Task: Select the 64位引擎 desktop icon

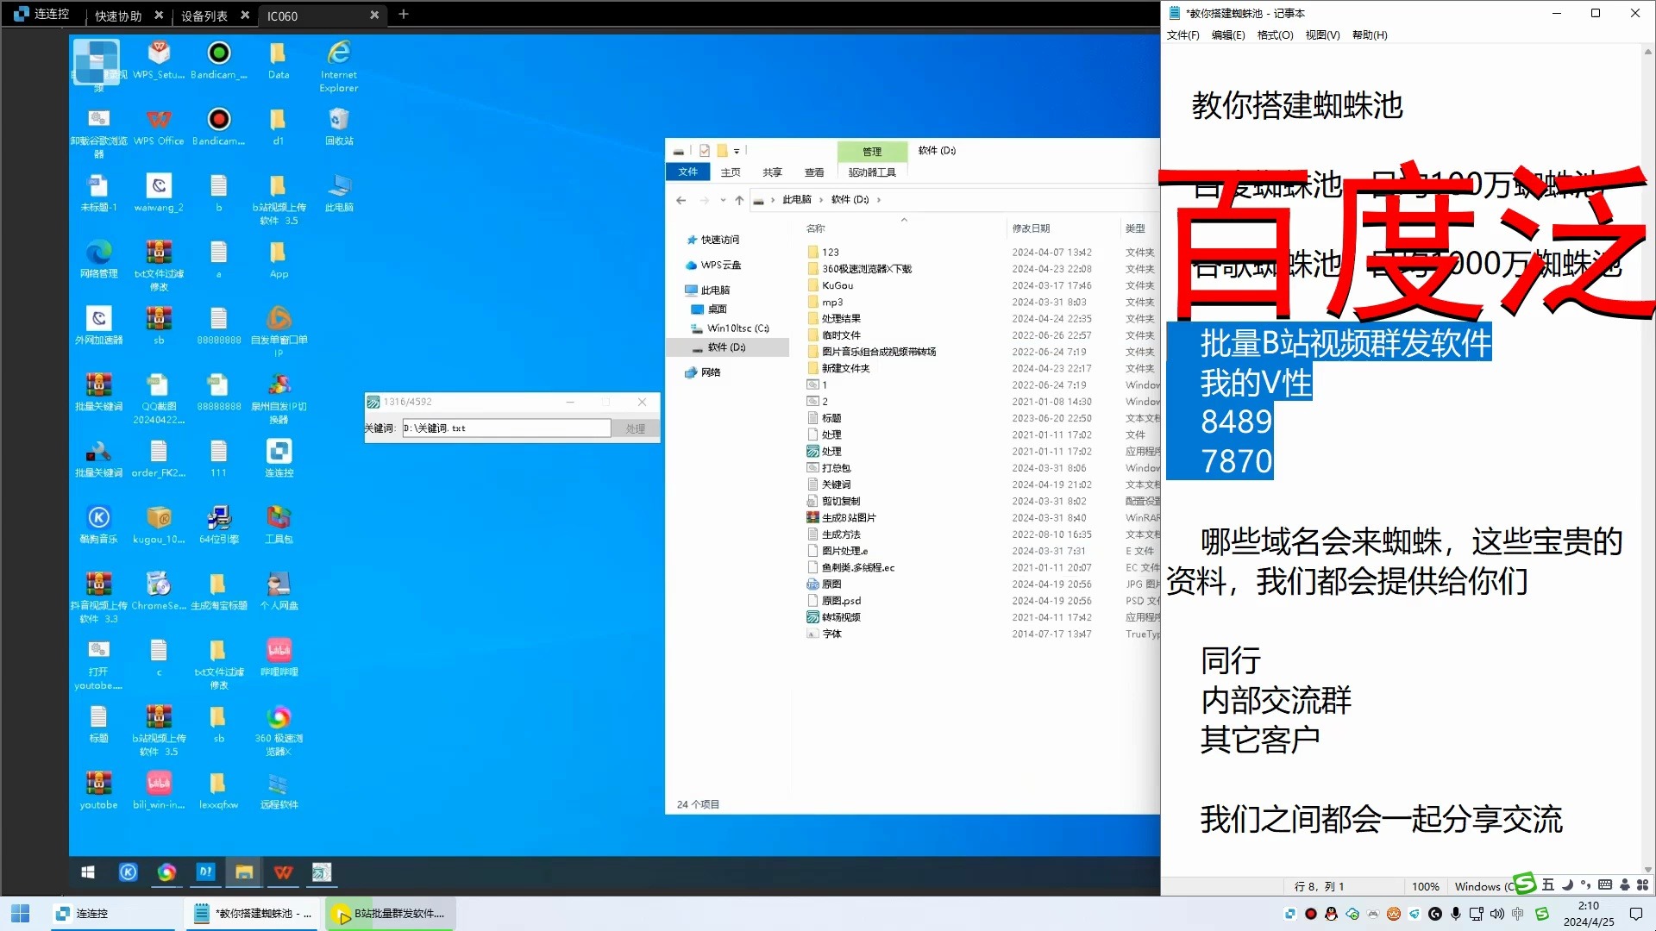Action: (219, 524)
